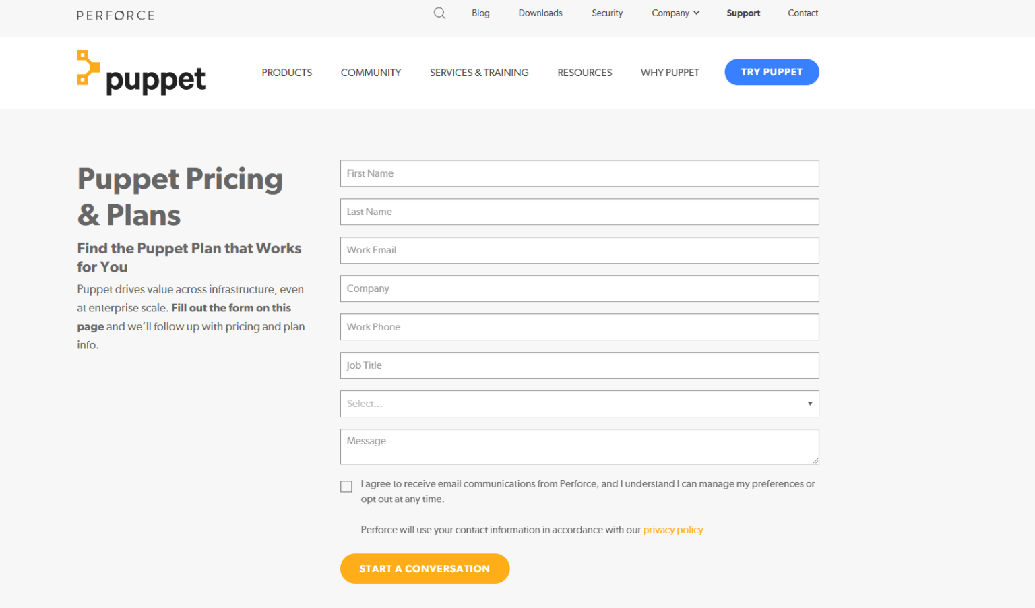Expand the Company dropdown in the top bar
This screenshot has height=608, width=1035.
(x=675, y=13)
